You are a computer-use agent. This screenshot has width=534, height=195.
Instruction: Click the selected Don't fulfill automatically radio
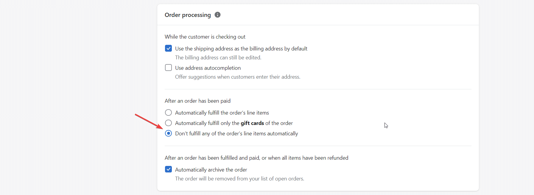(169, 133)
